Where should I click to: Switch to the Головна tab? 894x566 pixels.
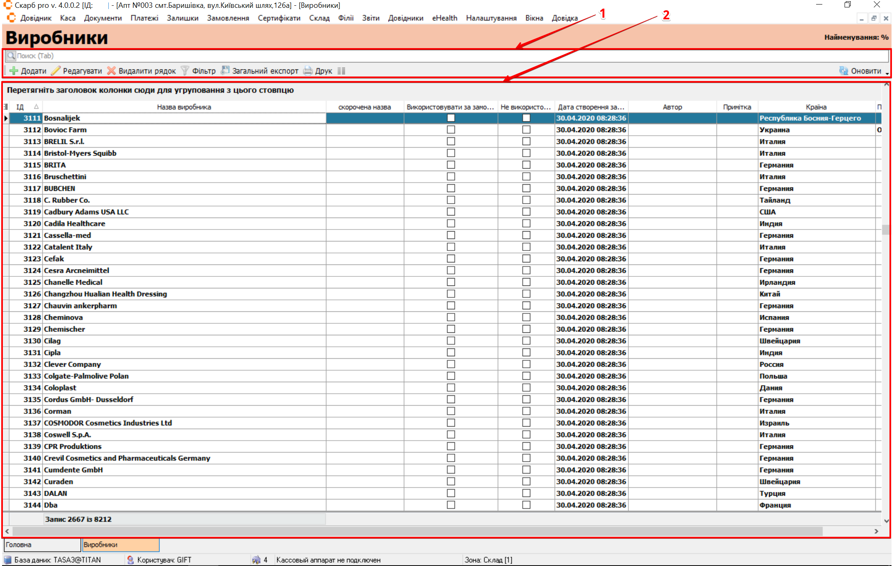pos(42,545)
